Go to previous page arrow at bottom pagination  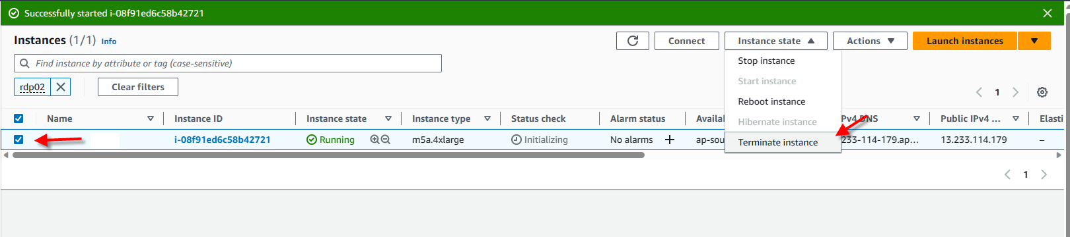point(1007,174)
